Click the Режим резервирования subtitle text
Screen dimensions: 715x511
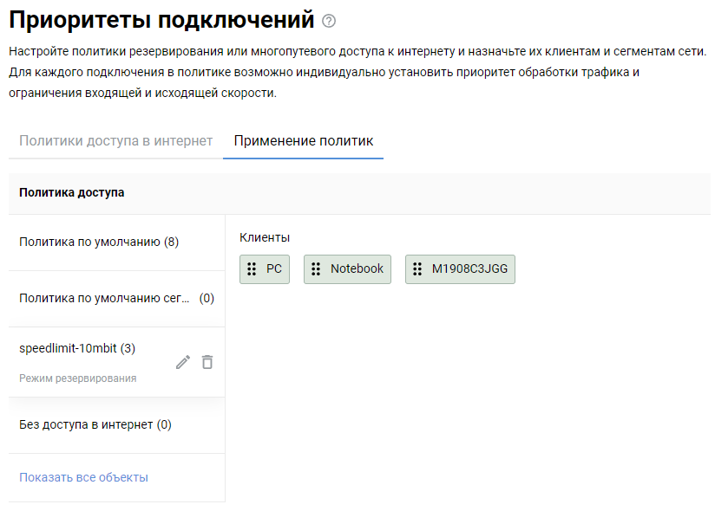(x=77, y=378)
